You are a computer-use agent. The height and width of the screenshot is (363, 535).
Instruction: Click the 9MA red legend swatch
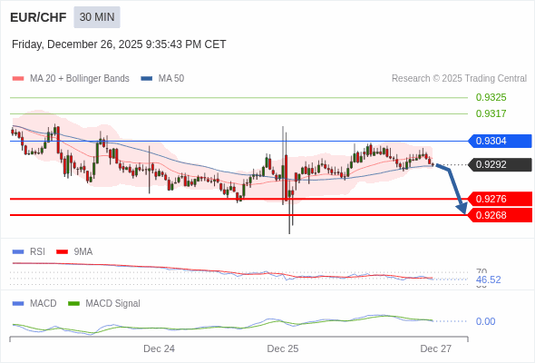click(x=62, y=252)
